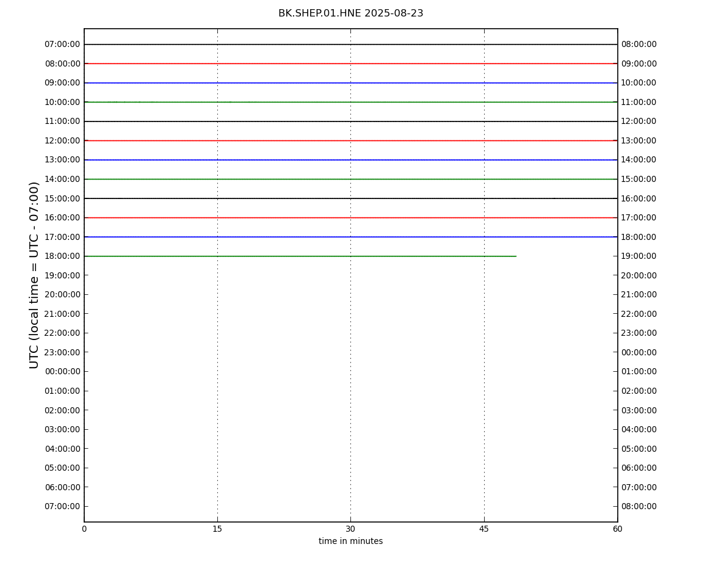Click the left-axis UTC label 02:00:00
This screenshot has height=580, width=702.
(62, 410)
